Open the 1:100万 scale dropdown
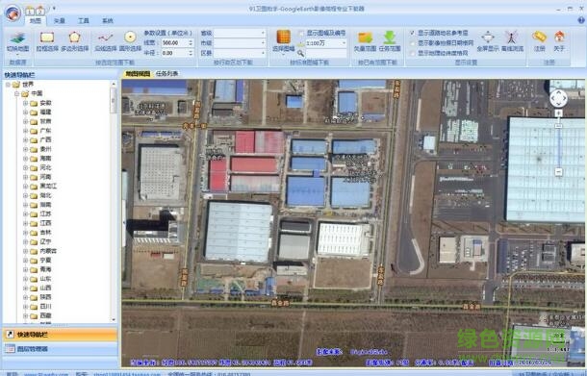This screenshot has width=587, height=376. [x=326, y=43]
